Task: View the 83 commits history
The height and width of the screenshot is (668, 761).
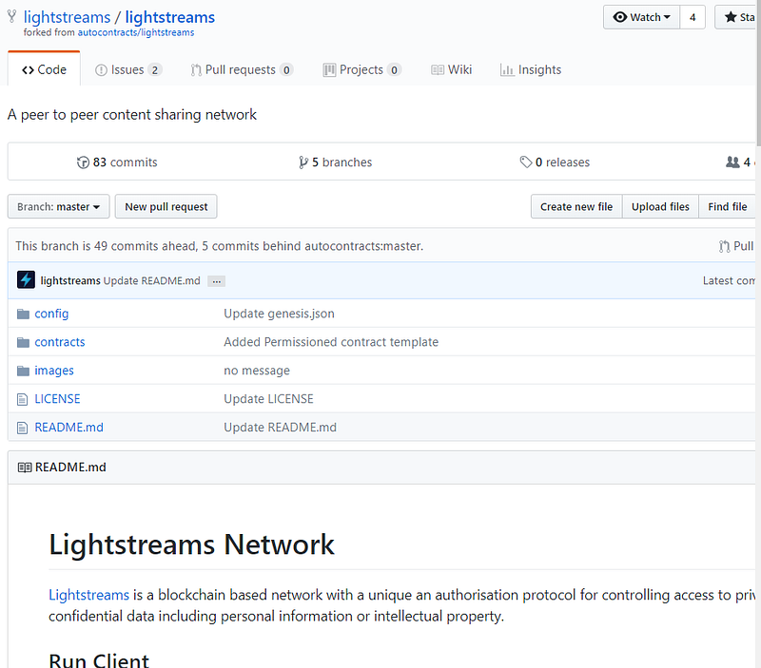Action: tap(125, 162)
